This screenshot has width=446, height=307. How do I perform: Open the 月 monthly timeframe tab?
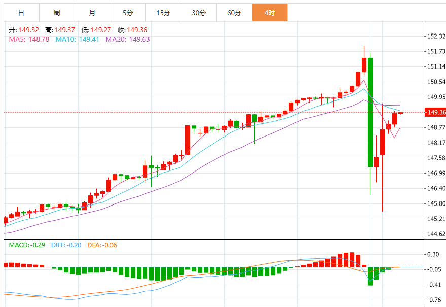click(x=92, y=13)
